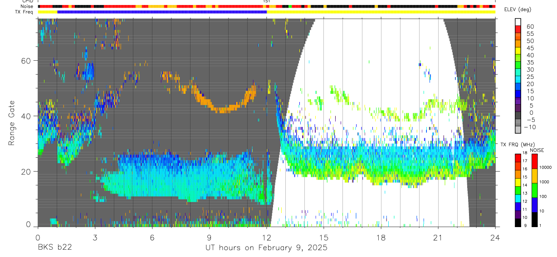
Task: Click the 'NOISE' legend title
Action: click(x=537, y=150)
